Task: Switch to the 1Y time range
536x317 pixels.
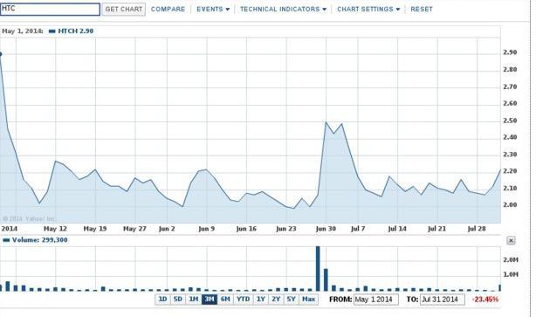Action: (x=261, y=300)
